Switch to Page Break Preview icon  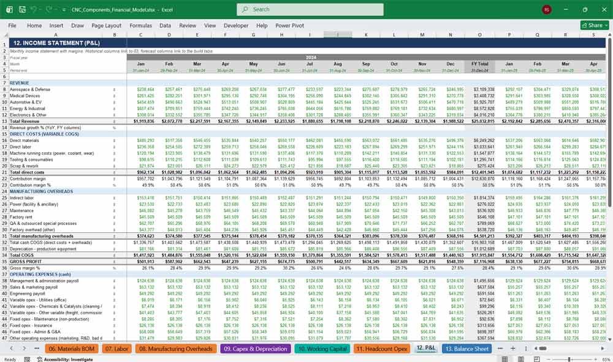click(537, 360)
